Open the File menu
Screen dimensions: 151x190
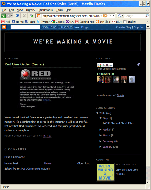click(4, 10)
